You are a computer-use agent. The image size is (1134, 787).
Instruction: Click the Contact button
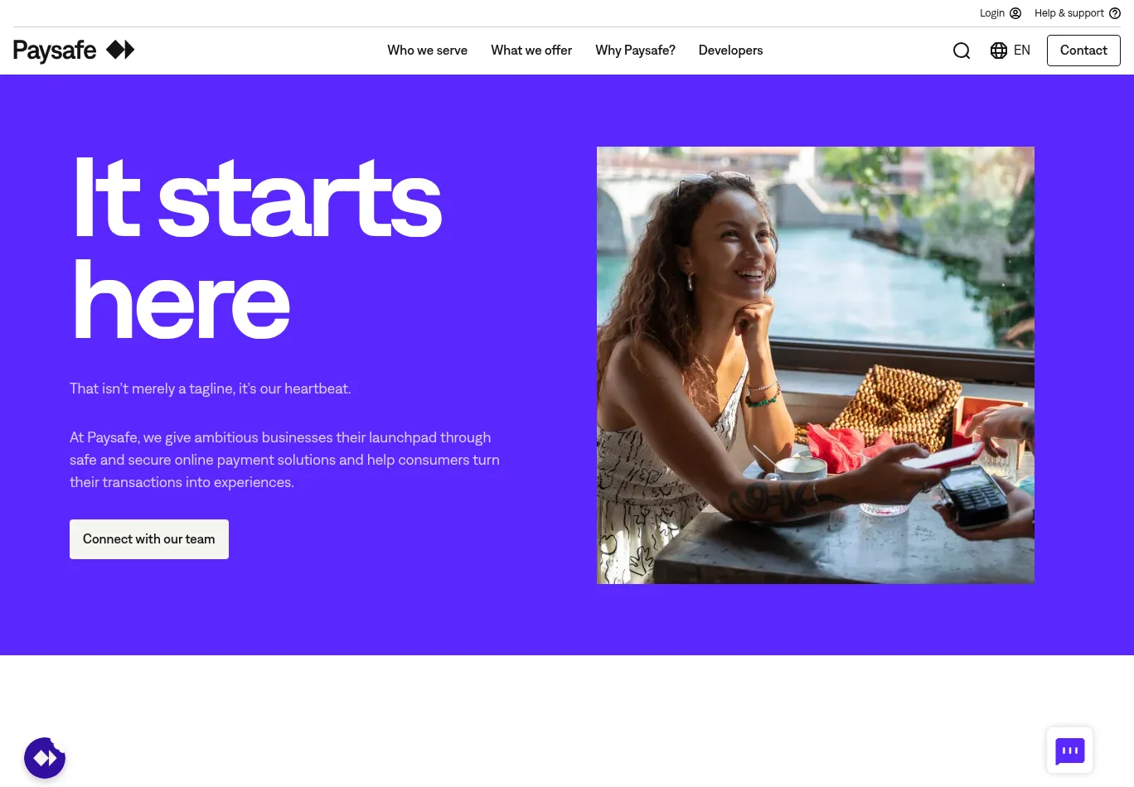click(1083, 51)
